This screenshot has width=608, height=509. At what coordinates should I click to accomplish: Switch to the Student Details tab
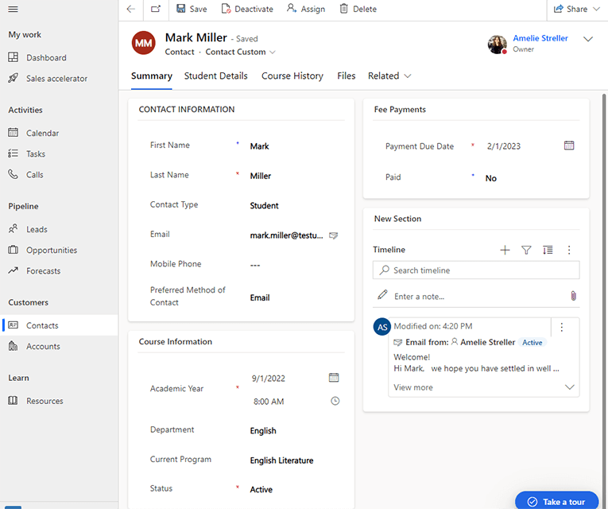click(x=216, y=76)
